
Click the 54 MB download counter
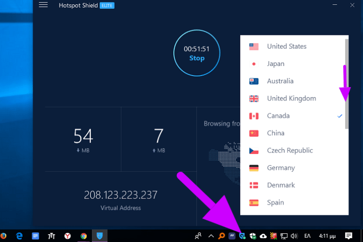83,140
